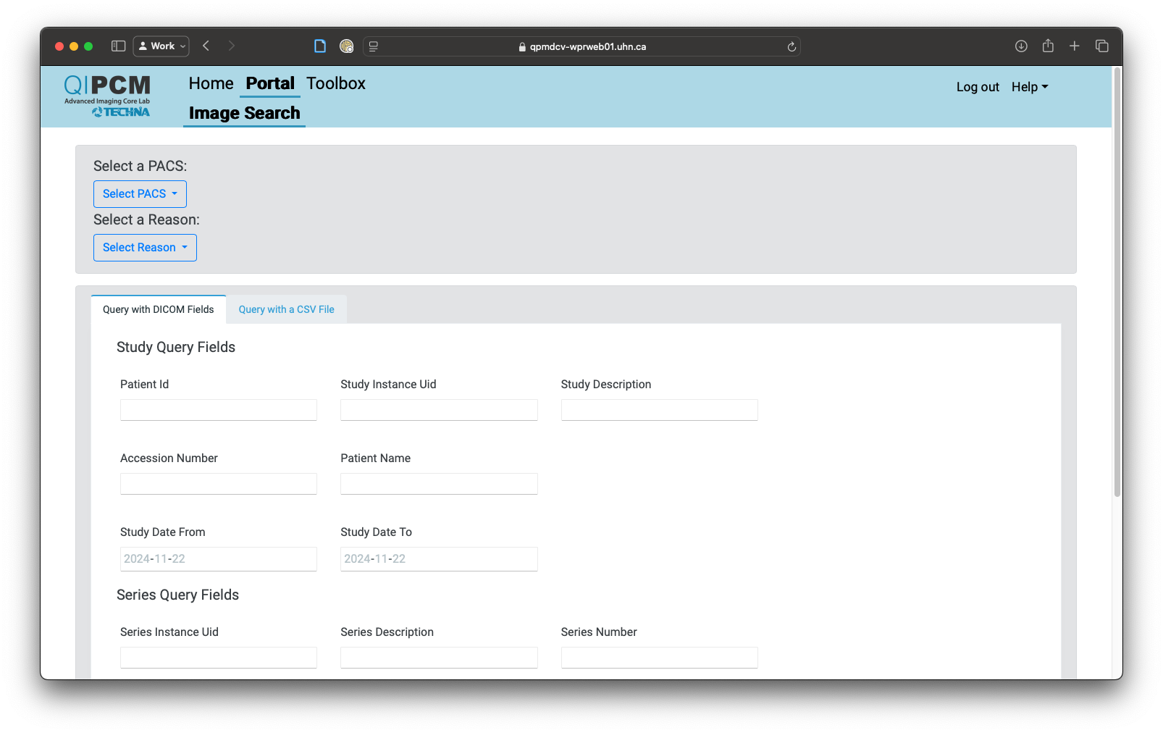Expand the Help menu

coord(1029,86)
